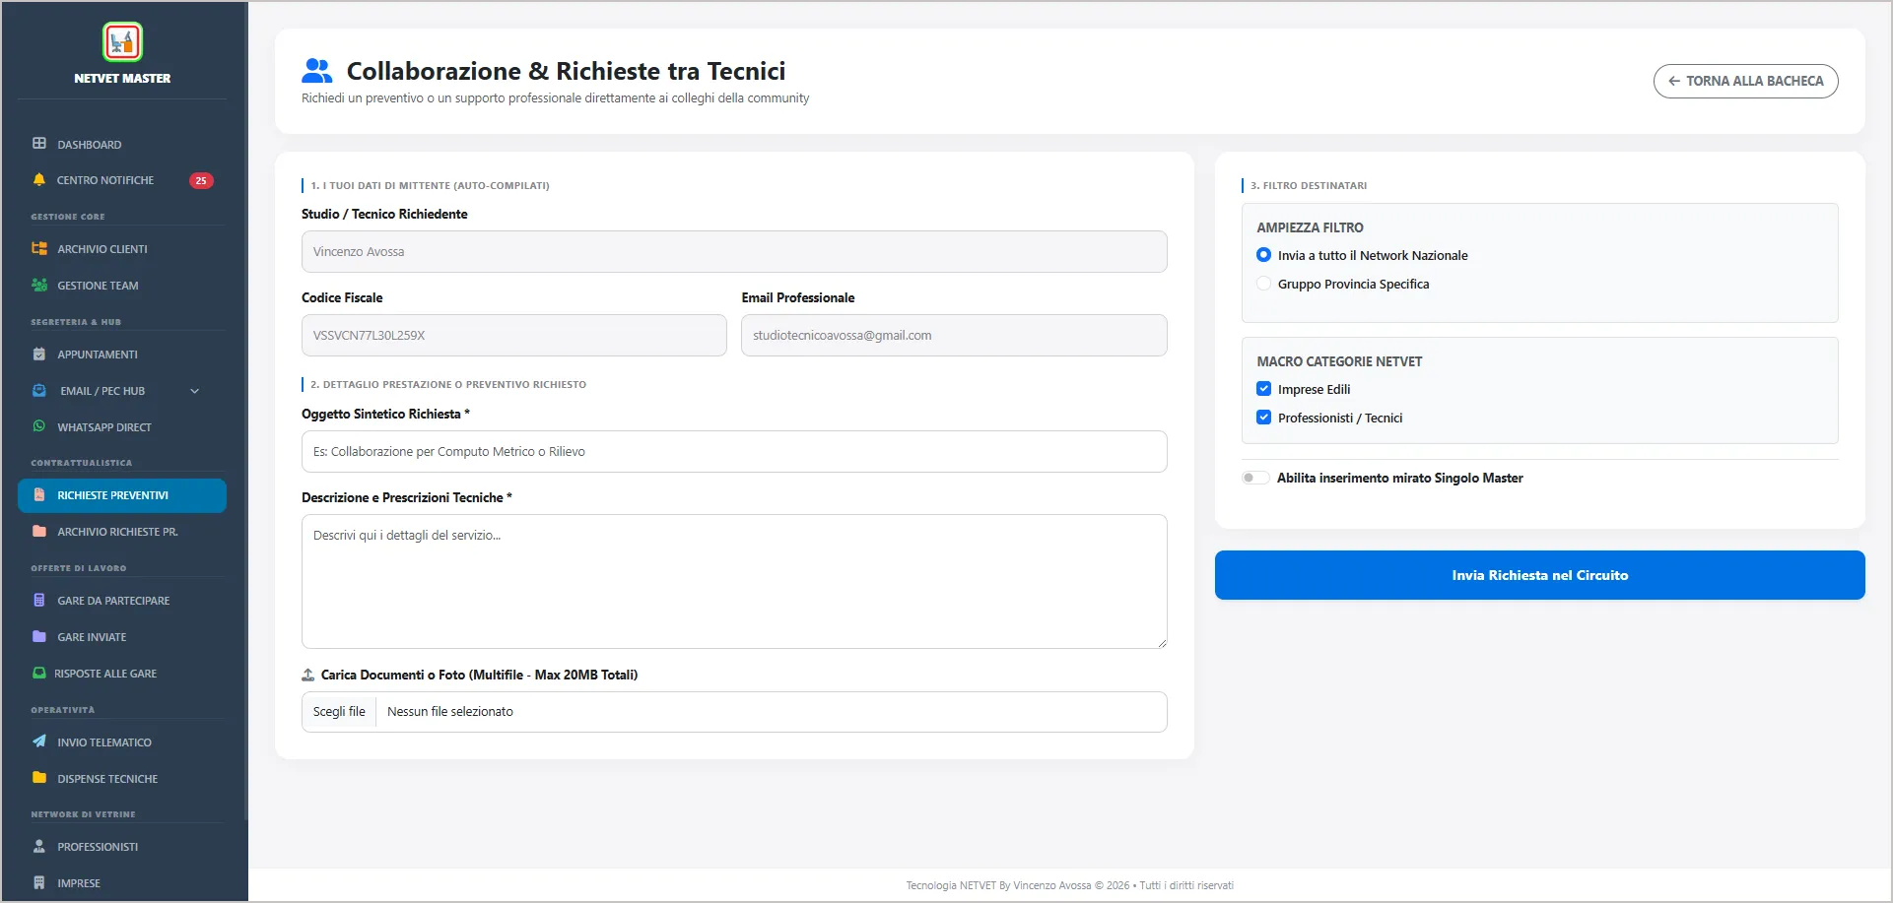Click the Invio Telematico paper plane icon

pos(39,742)
